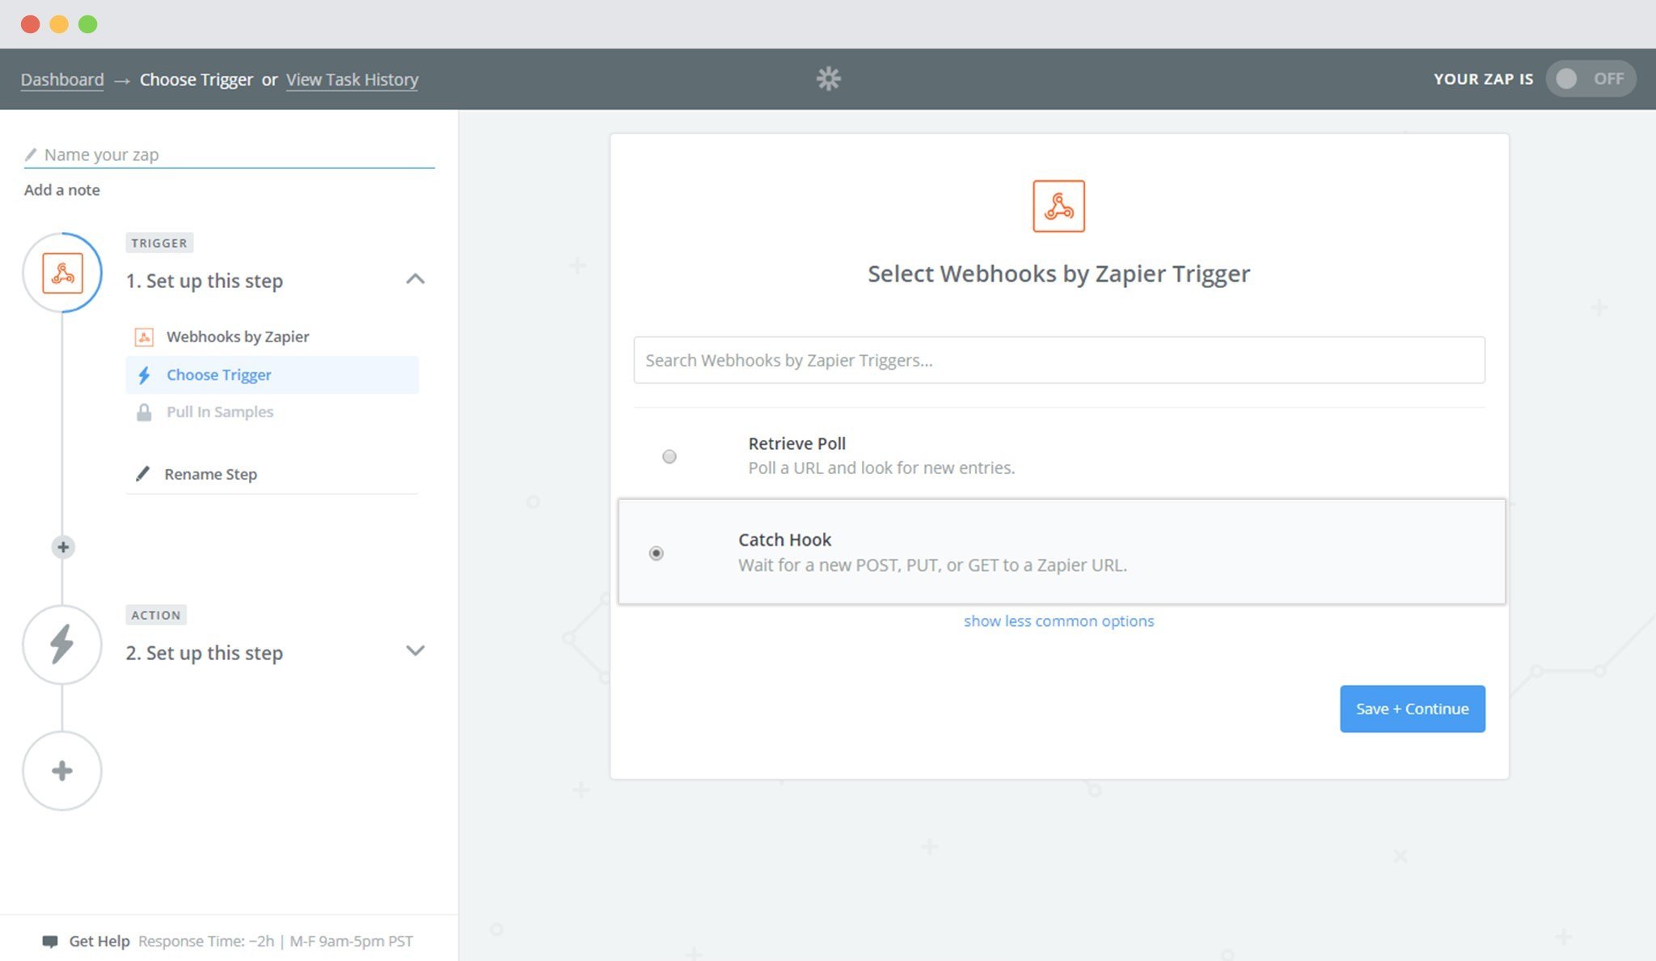Click the red close window button
This screenshot has width=1656, height=961.
(x=31, y=24)
